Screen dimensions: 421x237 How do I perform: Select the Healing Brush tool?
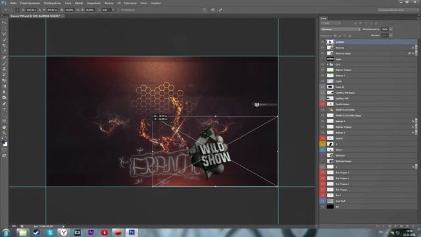coord(4,57)
